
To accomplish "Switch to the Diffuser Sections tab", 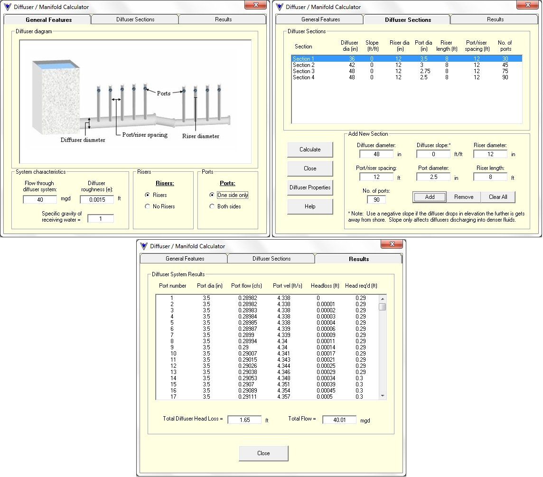I will pyautogui.click(x=134, y=19).
